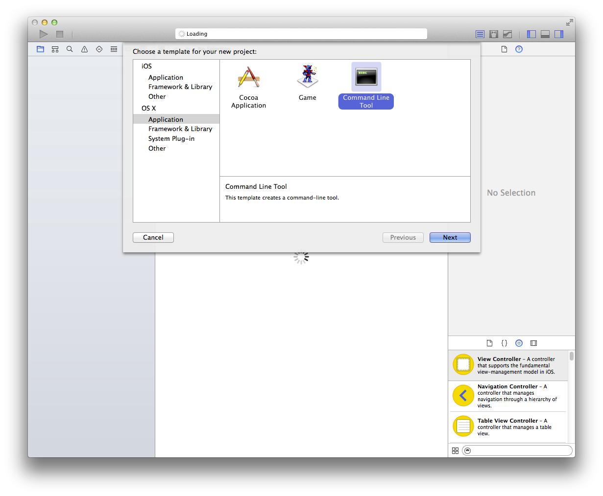Click the yellow minimize window button
Image resolution: width=603 pixels, height=496 pixels.
click(45, 23)
